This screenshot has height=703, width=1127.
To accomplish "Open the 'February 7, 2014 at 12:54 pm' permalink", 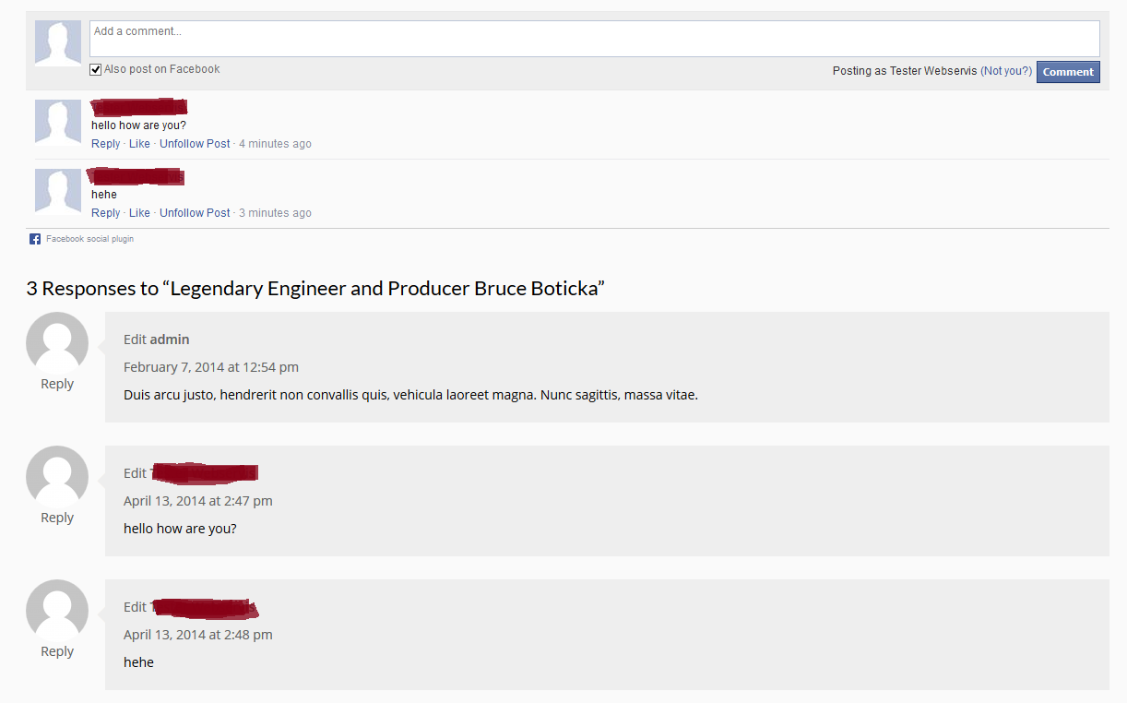I will (211, 367).
